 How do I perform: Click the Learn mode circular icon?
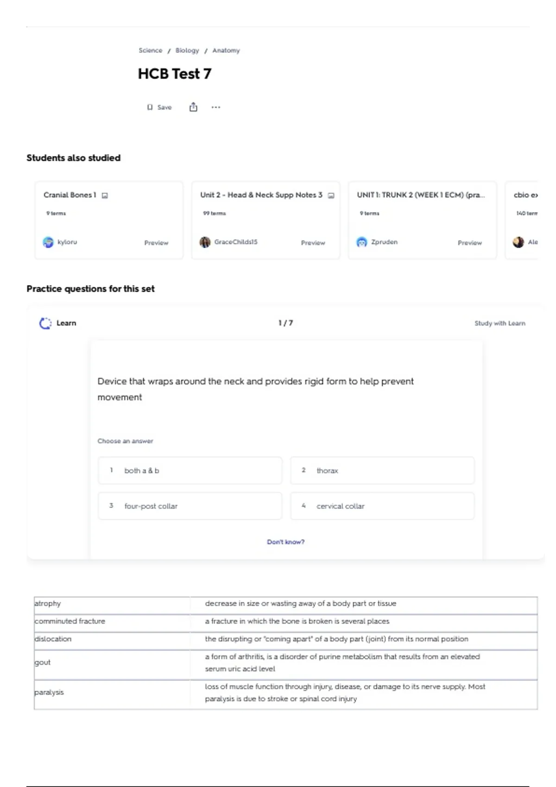coord(45,323)
